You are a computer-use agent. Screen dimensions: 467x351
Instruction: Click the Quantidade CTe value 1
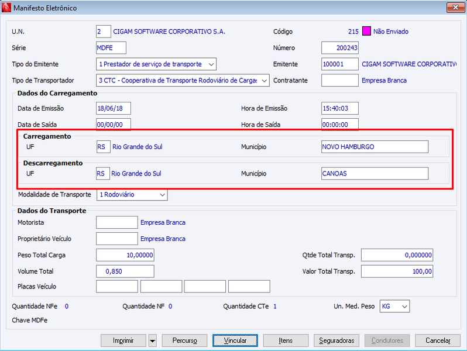coord(275,307)
